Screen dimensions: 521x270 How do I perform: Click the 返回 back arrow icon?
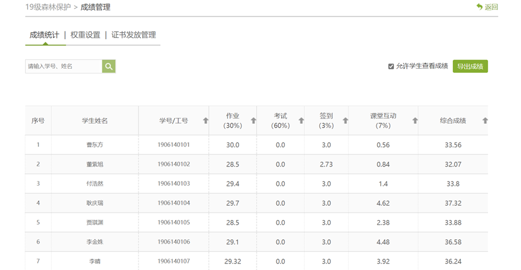click(479, 7)
